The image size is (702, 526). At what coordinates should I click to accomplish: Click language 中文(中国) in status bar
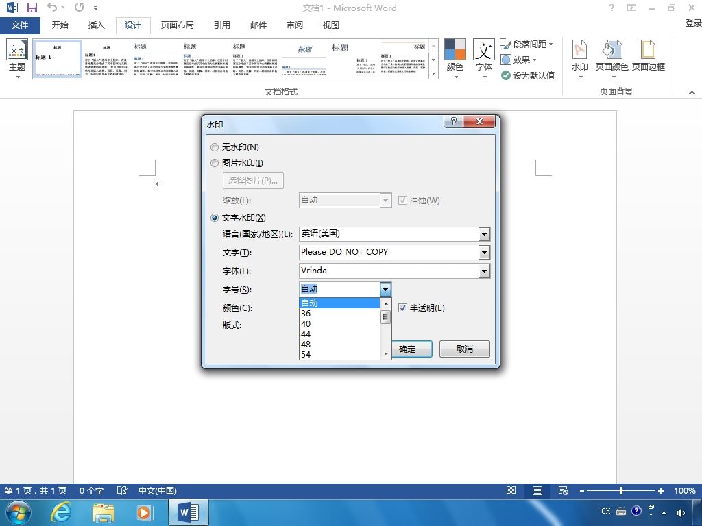pyautogui.click(x=158, y=490)
